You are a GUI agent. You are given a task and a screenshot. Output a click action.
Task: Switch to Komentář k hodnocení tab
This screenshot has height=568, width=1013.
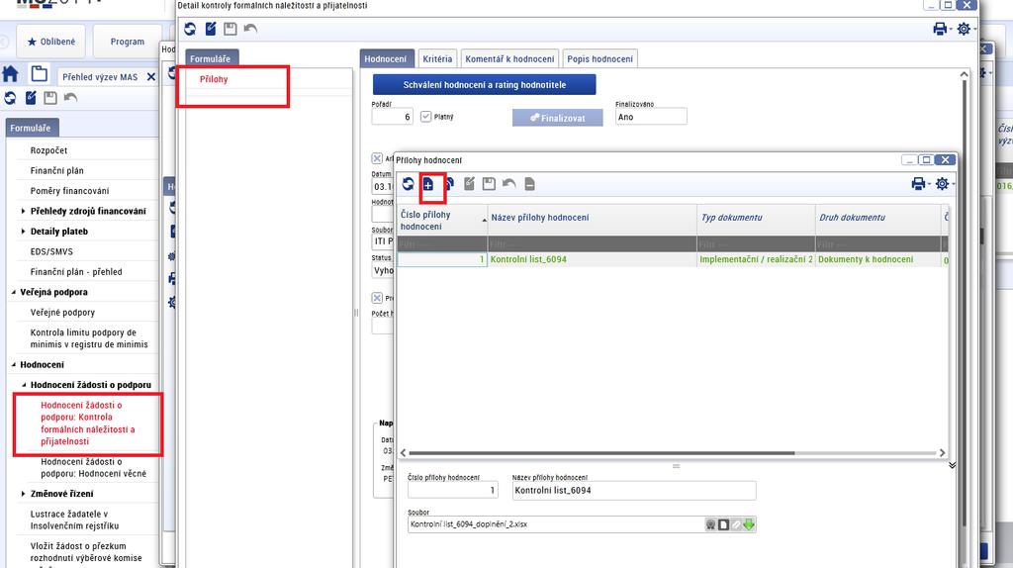click(x=509, y=58)
